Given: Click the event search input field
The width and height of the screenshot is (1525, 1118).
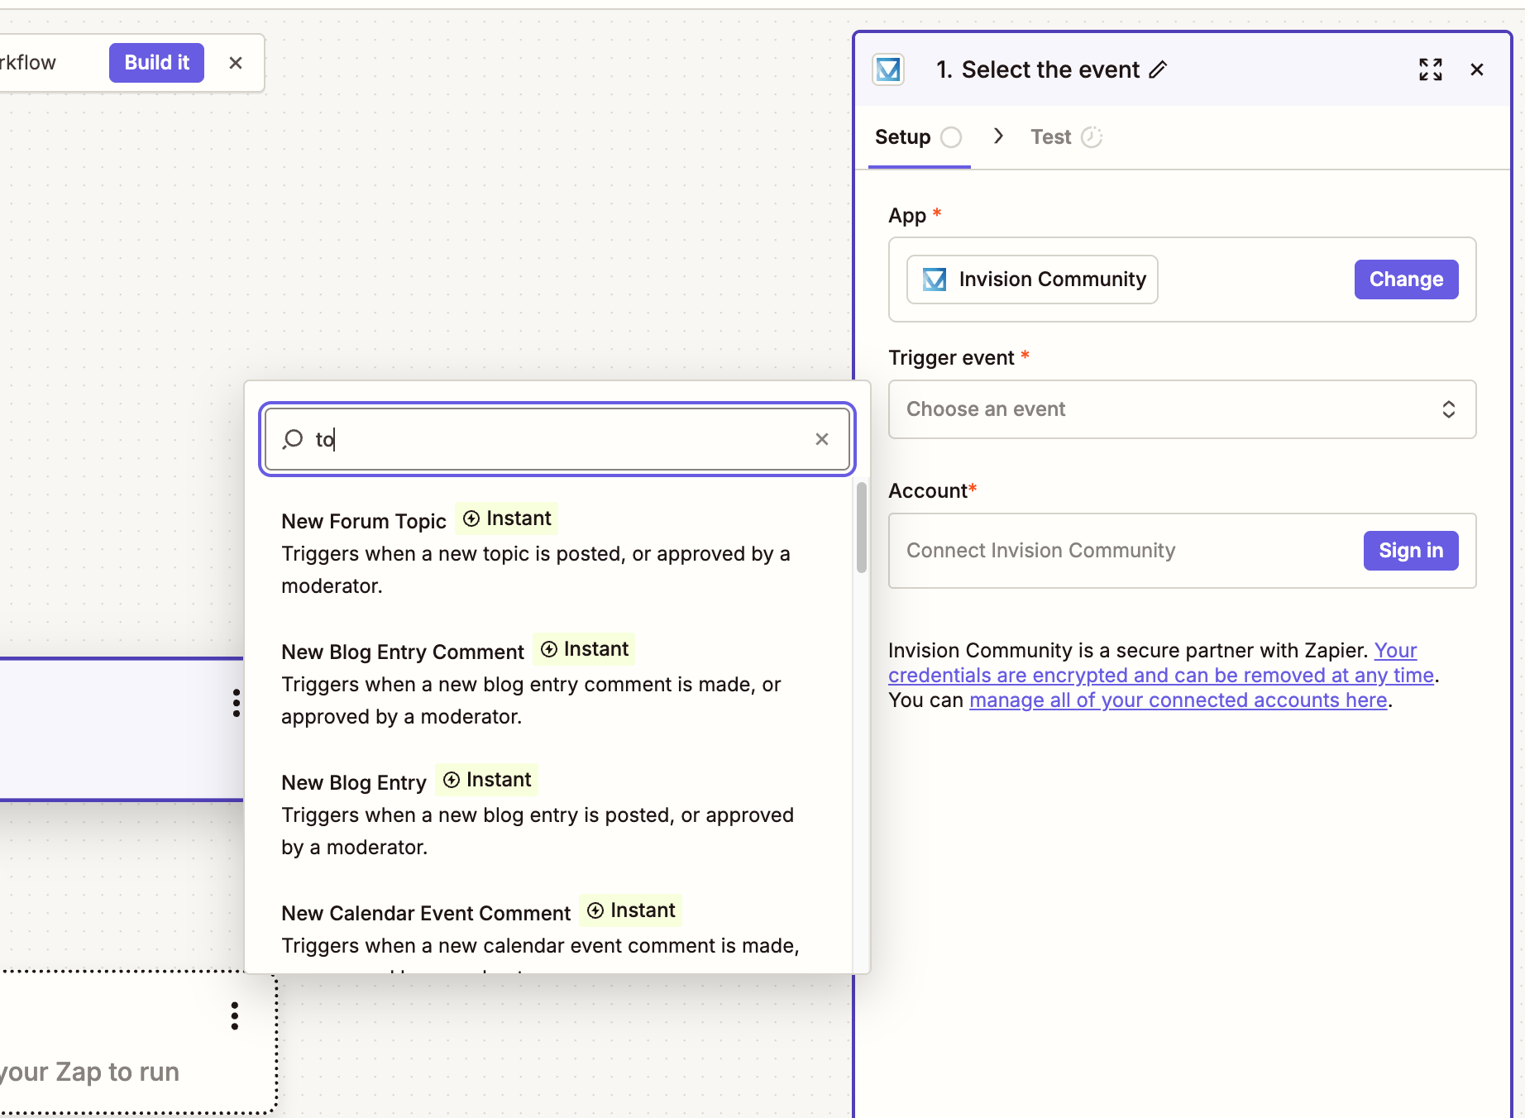Looking at the screenshot, I should click(x=557, y=439).
